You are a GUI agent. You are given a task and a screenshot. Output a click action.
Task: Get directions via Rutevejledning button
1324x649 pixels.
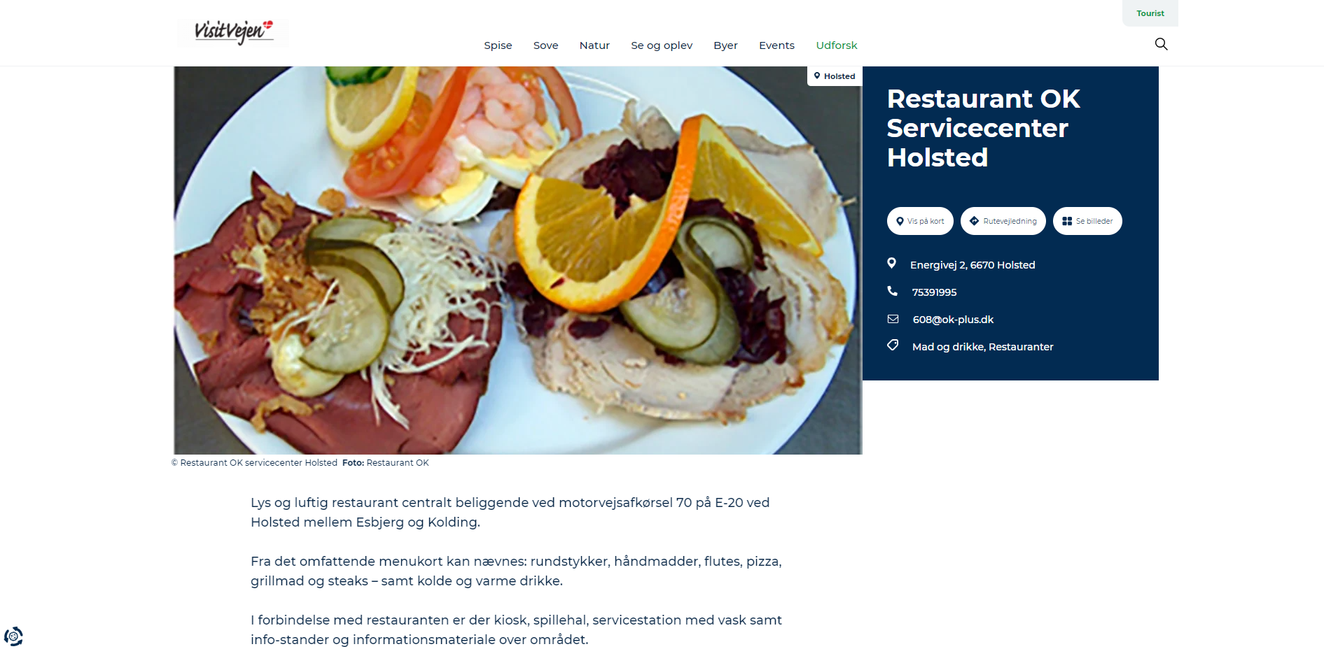click(1003, 221)
